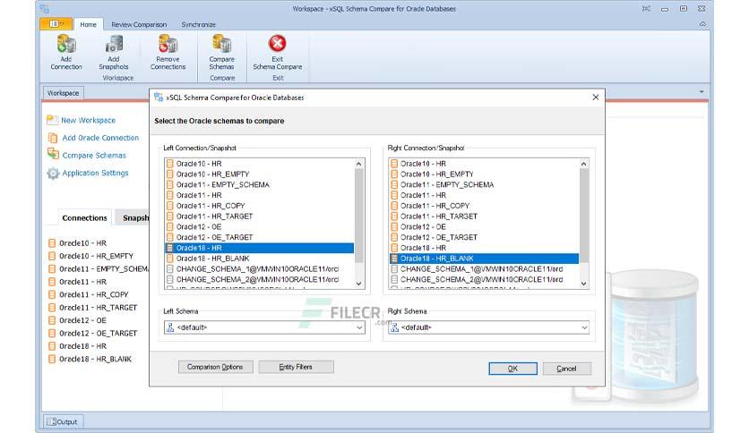Confirm the dialog with OK

tap(512, 369)
